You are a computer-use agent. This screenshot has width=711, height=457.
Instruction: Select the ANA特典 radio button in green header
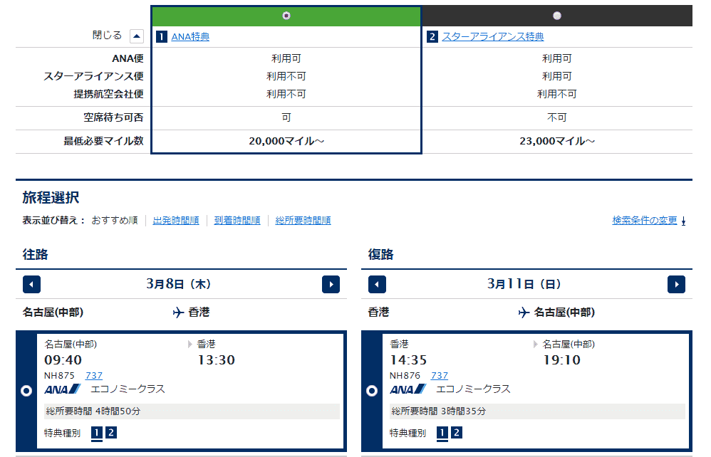286,16
